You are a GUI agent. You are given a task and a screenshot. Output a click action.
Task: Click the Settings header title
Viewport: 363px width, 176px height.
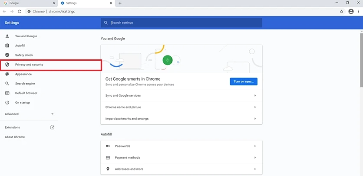coord(12,23)
